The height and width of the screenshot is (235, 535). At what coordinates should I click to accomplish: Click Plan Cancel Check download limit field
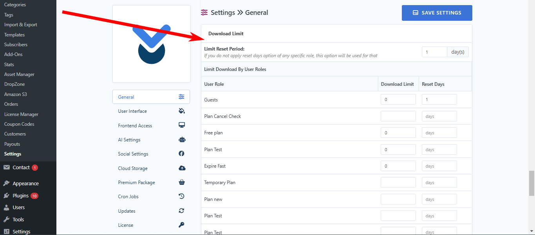pos(398,116)
